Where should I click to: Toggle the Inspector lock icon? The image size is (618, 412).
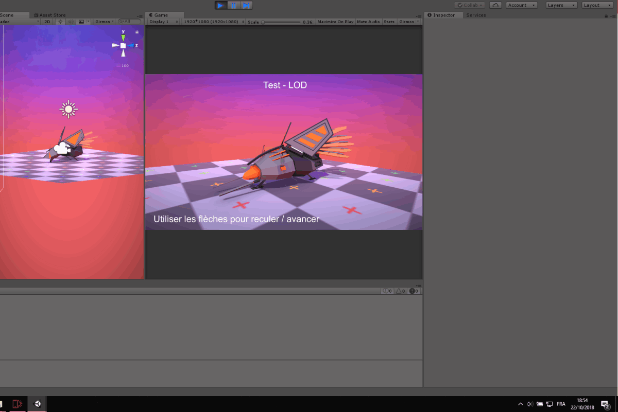607,16
